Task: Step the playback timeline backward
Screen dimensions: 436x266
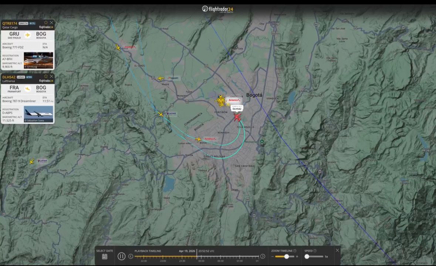Action: pyautogui.click(x=131, y=256)
